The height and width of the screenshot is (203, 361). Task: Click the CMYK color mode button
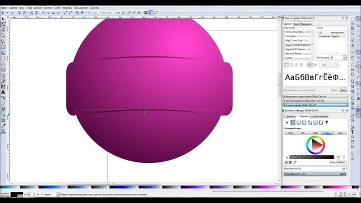[315, 133]
